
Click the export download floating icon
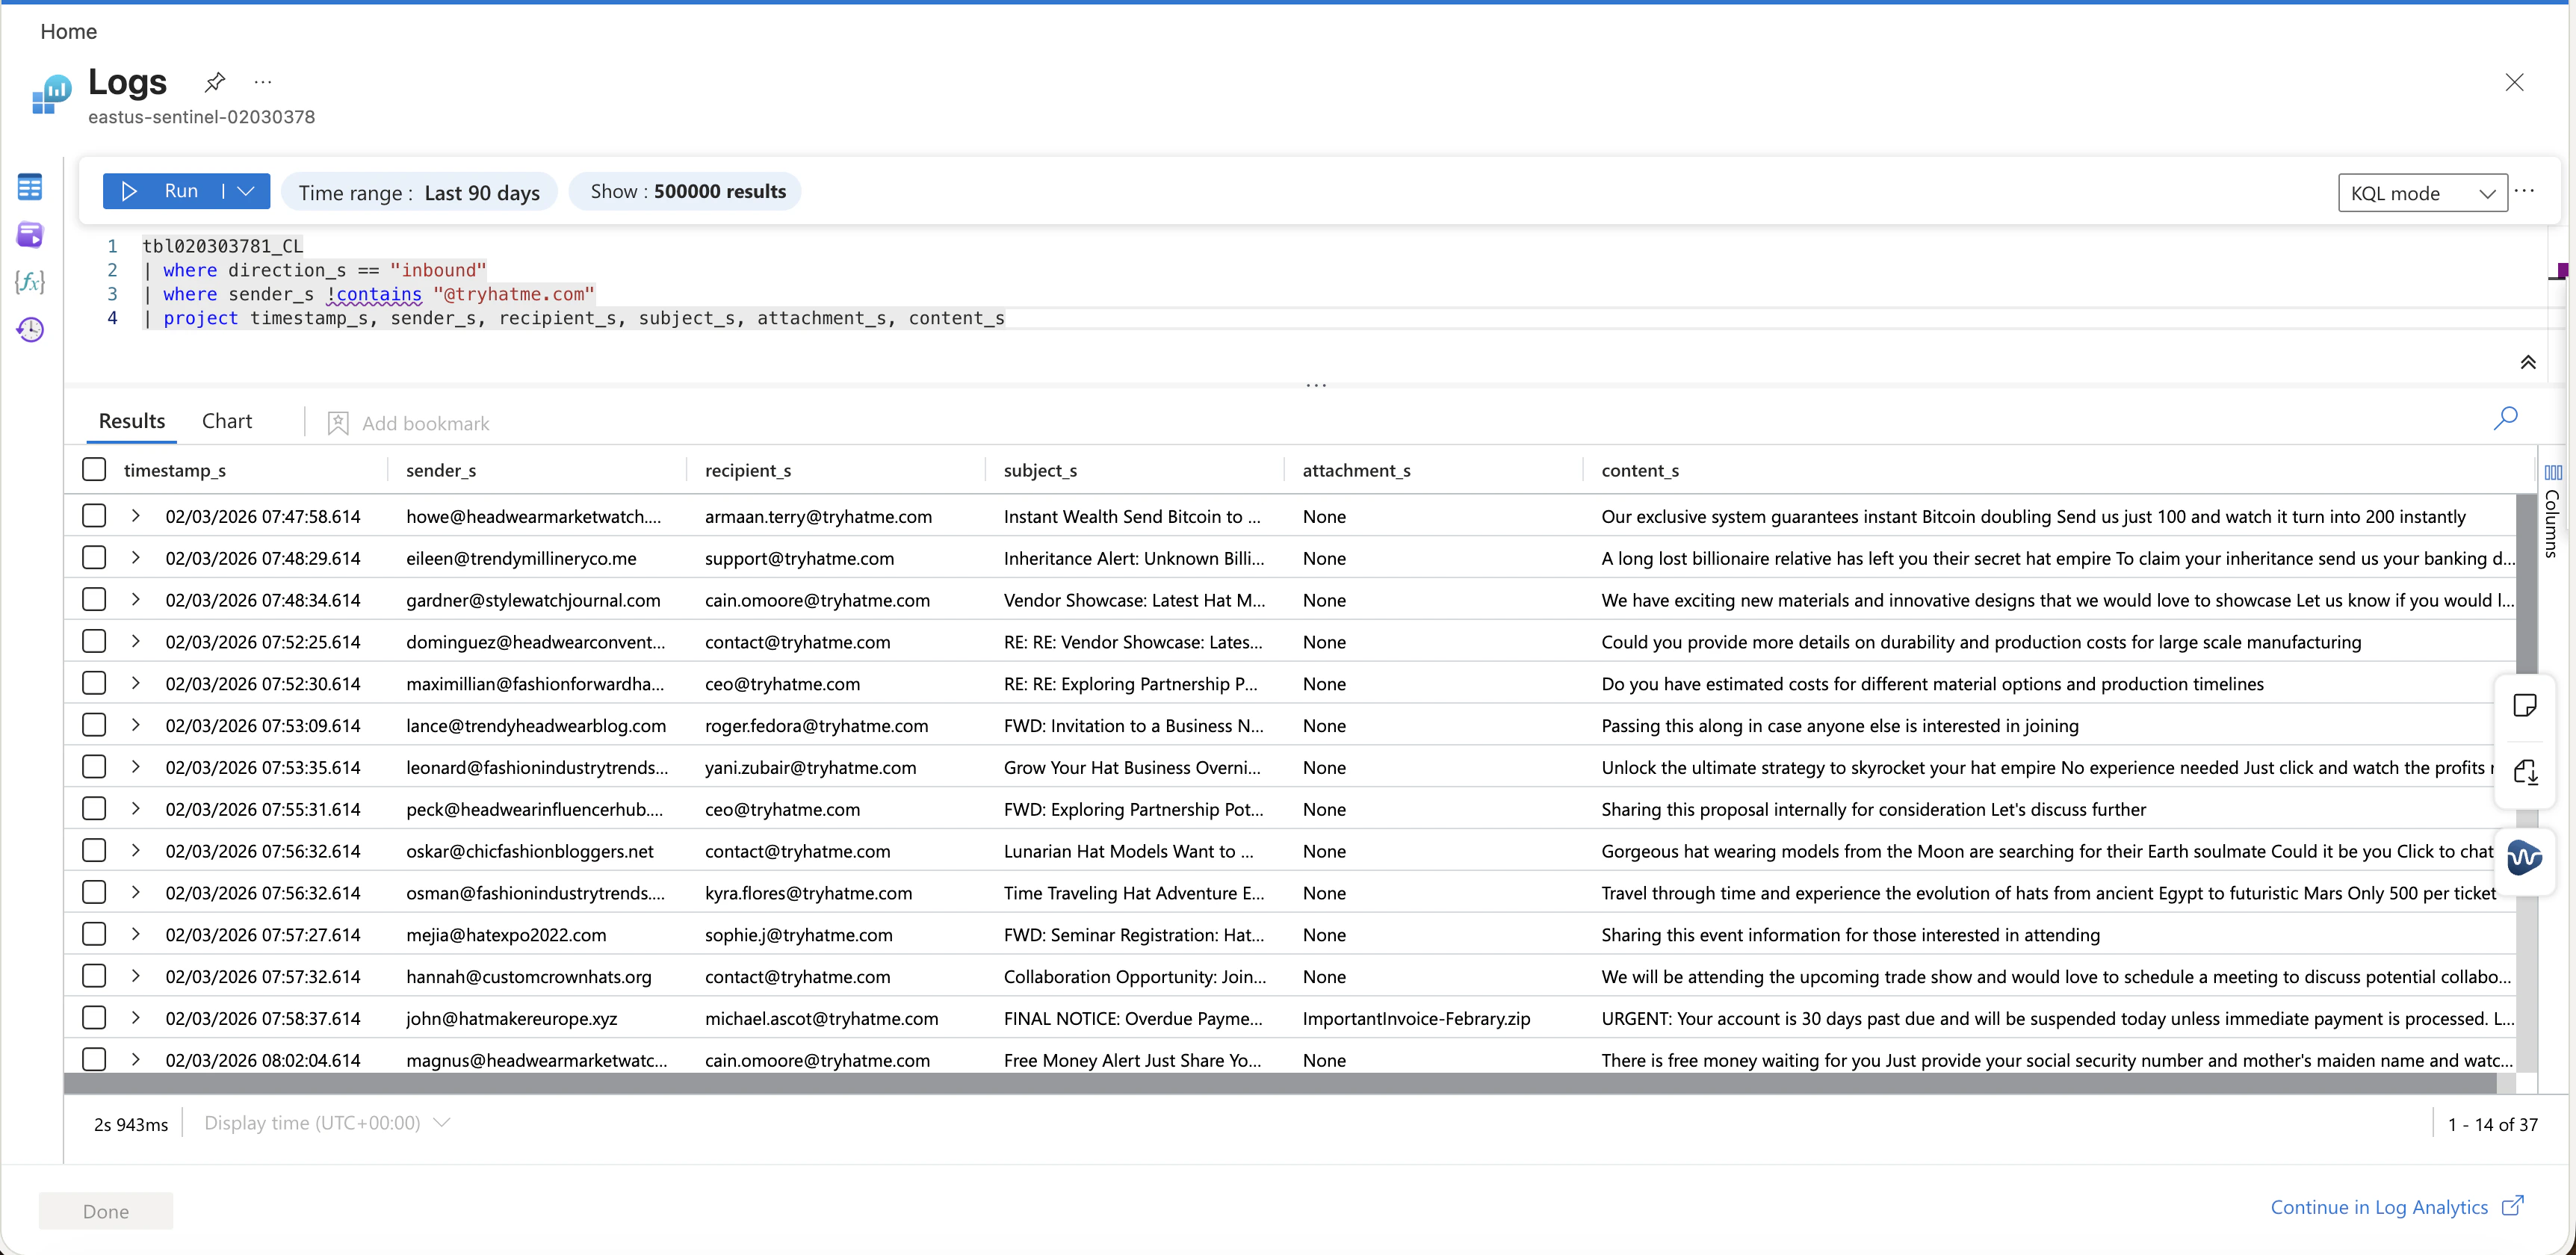pyautogui.click(x=2525, y=772)
